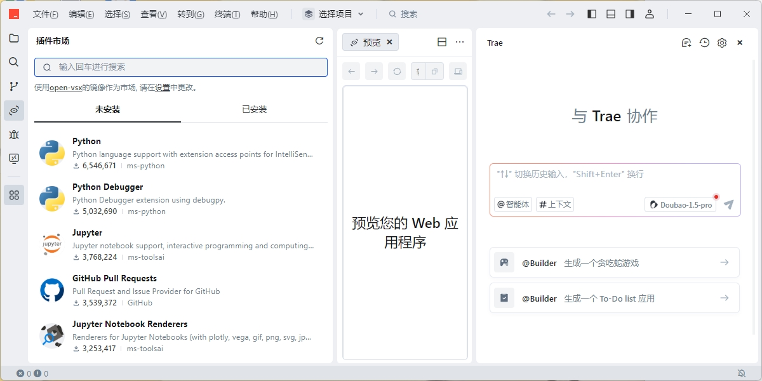The width and height of the screenshot is (762, 381).
Task: Open the preview panel more actions menu
Action: click(460, 42)
